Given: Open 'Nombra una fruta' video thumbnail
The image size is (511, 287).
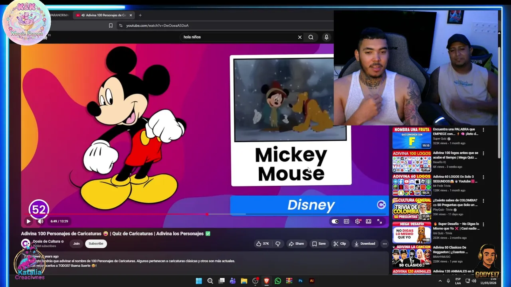Looking at the screenshot, I should tap(412, 138).
